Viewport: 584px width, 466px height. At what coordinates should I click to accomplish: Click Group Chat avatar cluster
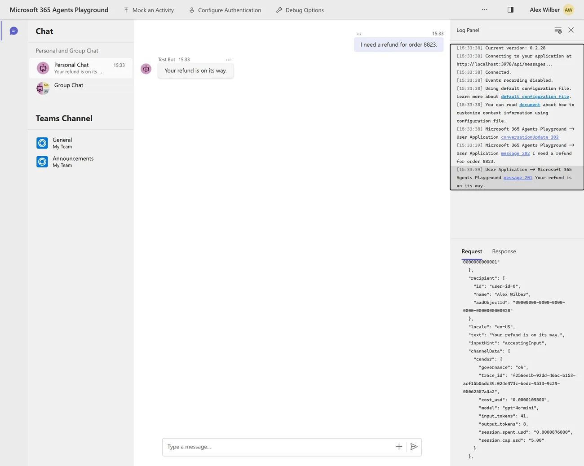click(43, 88)
